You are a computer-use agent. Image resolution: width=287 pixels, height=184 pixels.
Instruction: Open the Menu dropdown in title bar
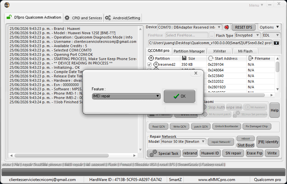tap(256, 5)
